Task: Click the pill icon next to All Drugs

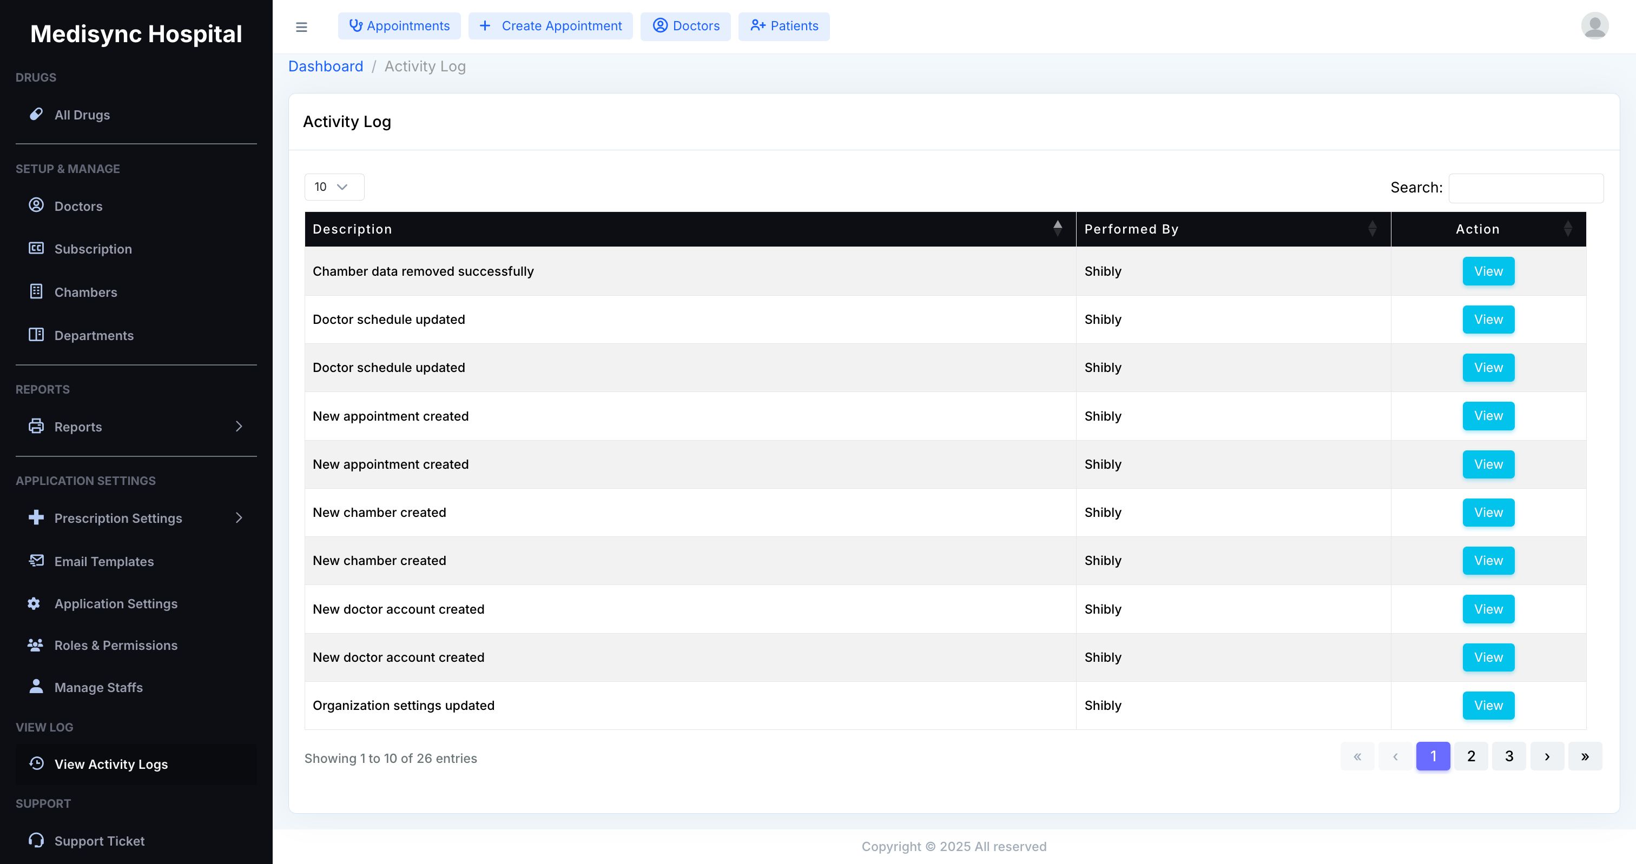Action: tap(36, 114)
